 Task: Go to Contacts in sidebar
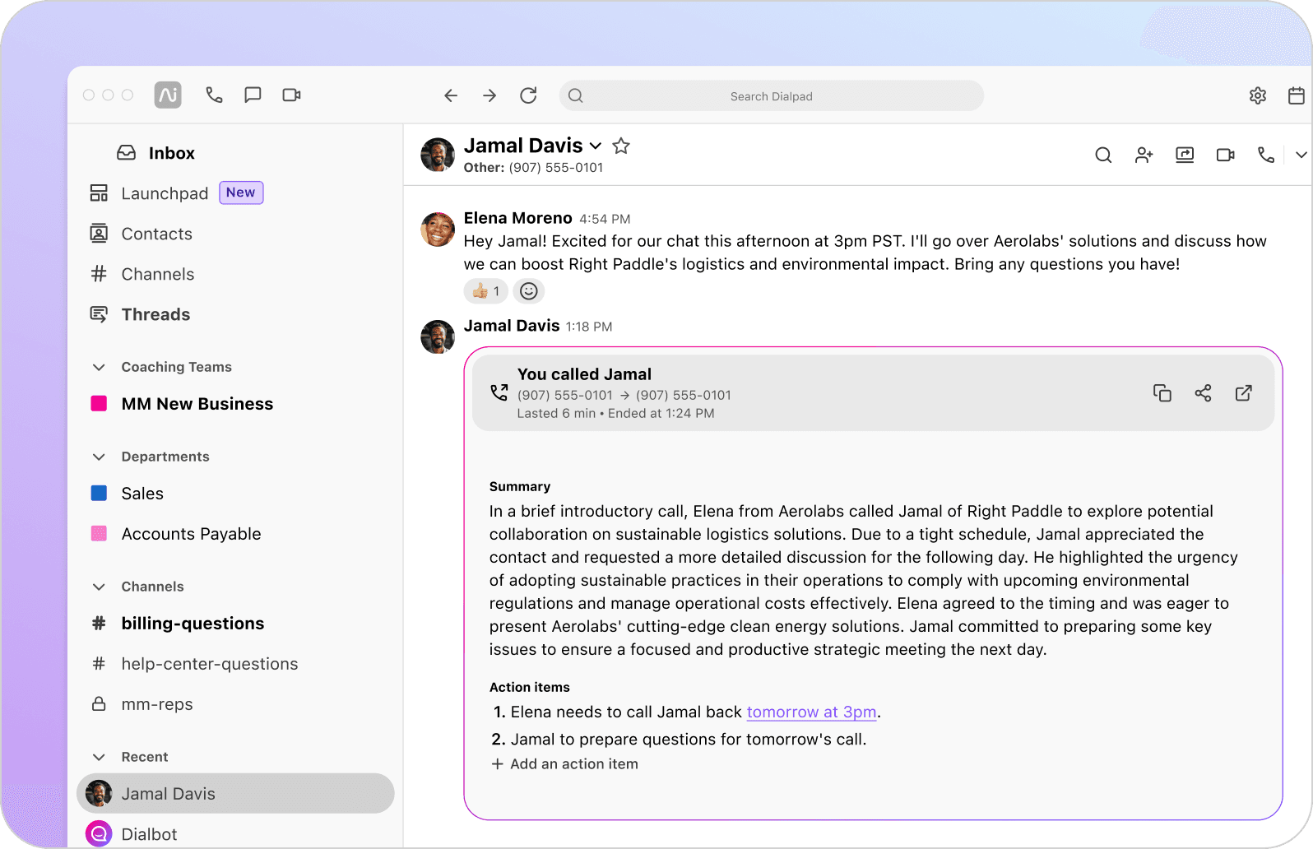click(156, 234)
